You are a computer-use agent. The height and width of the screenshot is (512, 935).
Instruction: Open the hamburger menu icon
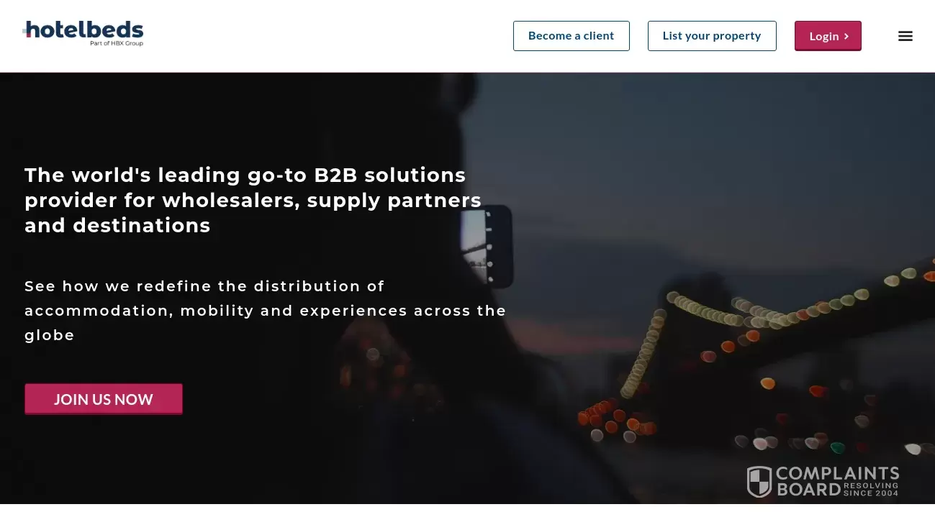[905, 36]
